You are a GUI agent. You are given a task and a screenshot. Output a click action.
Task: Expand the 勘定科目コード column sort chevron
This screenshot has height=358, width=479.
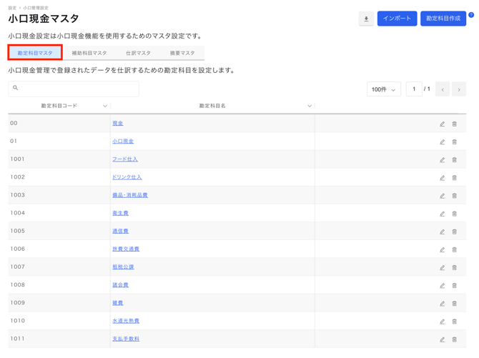105,106
